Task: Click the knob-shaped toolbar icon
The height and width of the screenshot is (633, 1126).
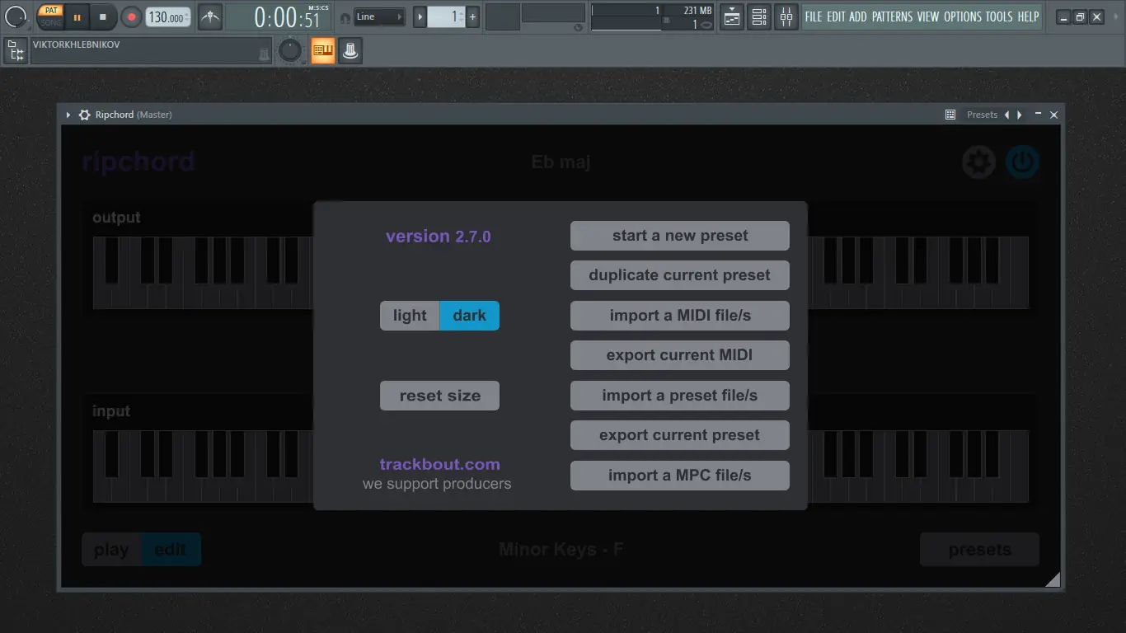Action: click(350, 51)
